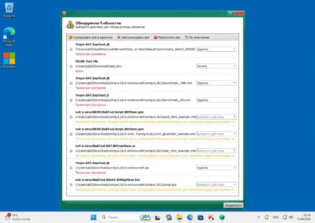Screen dimensions: 315x223
Task: Open network settings from the tray
Action: pyautogui.click(x=285, y=217)
